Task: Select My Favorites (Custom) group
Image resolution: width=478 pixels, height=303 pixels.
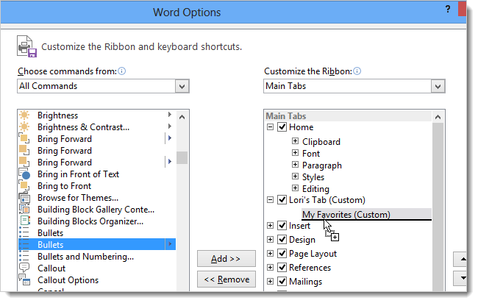Action: coord(346,214)
